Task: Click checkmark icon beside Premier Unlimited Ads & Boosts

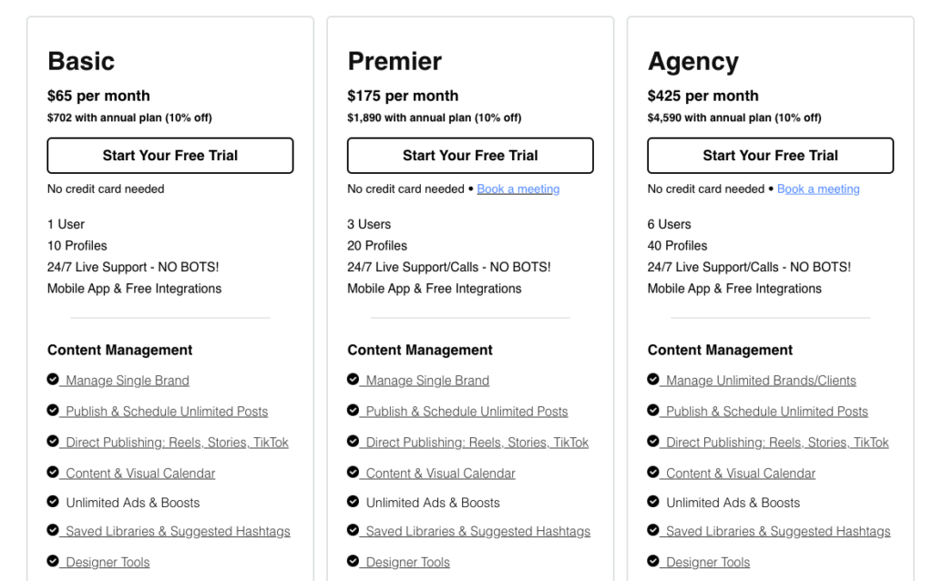Action: pos(353,501)
